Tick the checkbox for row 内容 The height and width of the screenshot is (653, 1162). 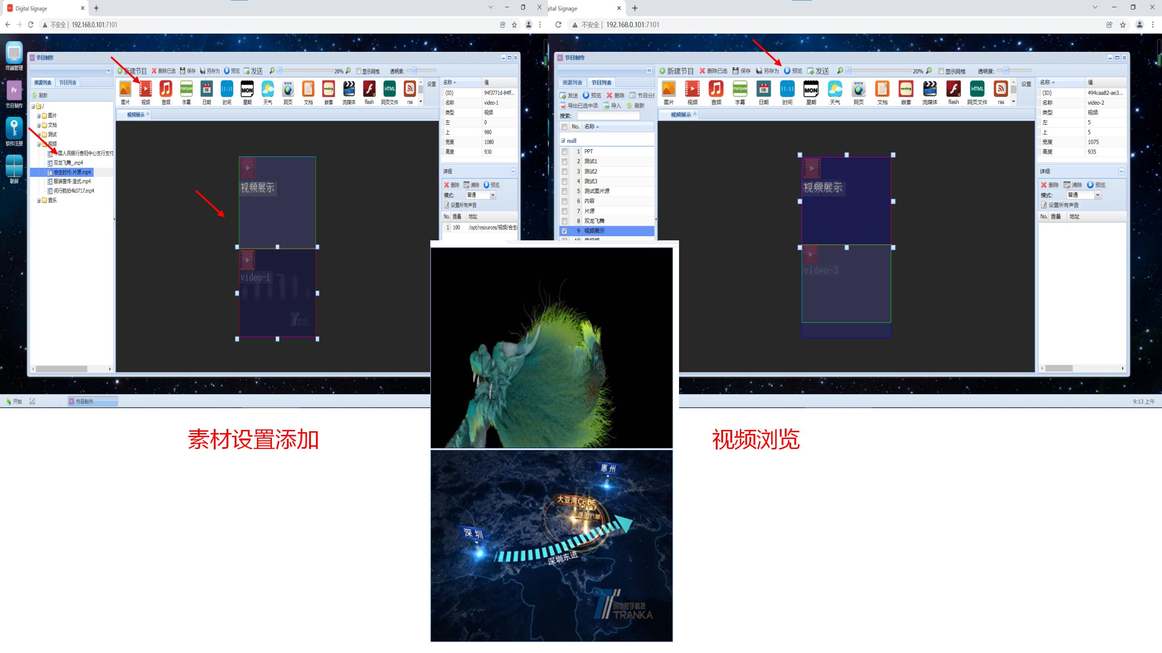tap(564, 201)
